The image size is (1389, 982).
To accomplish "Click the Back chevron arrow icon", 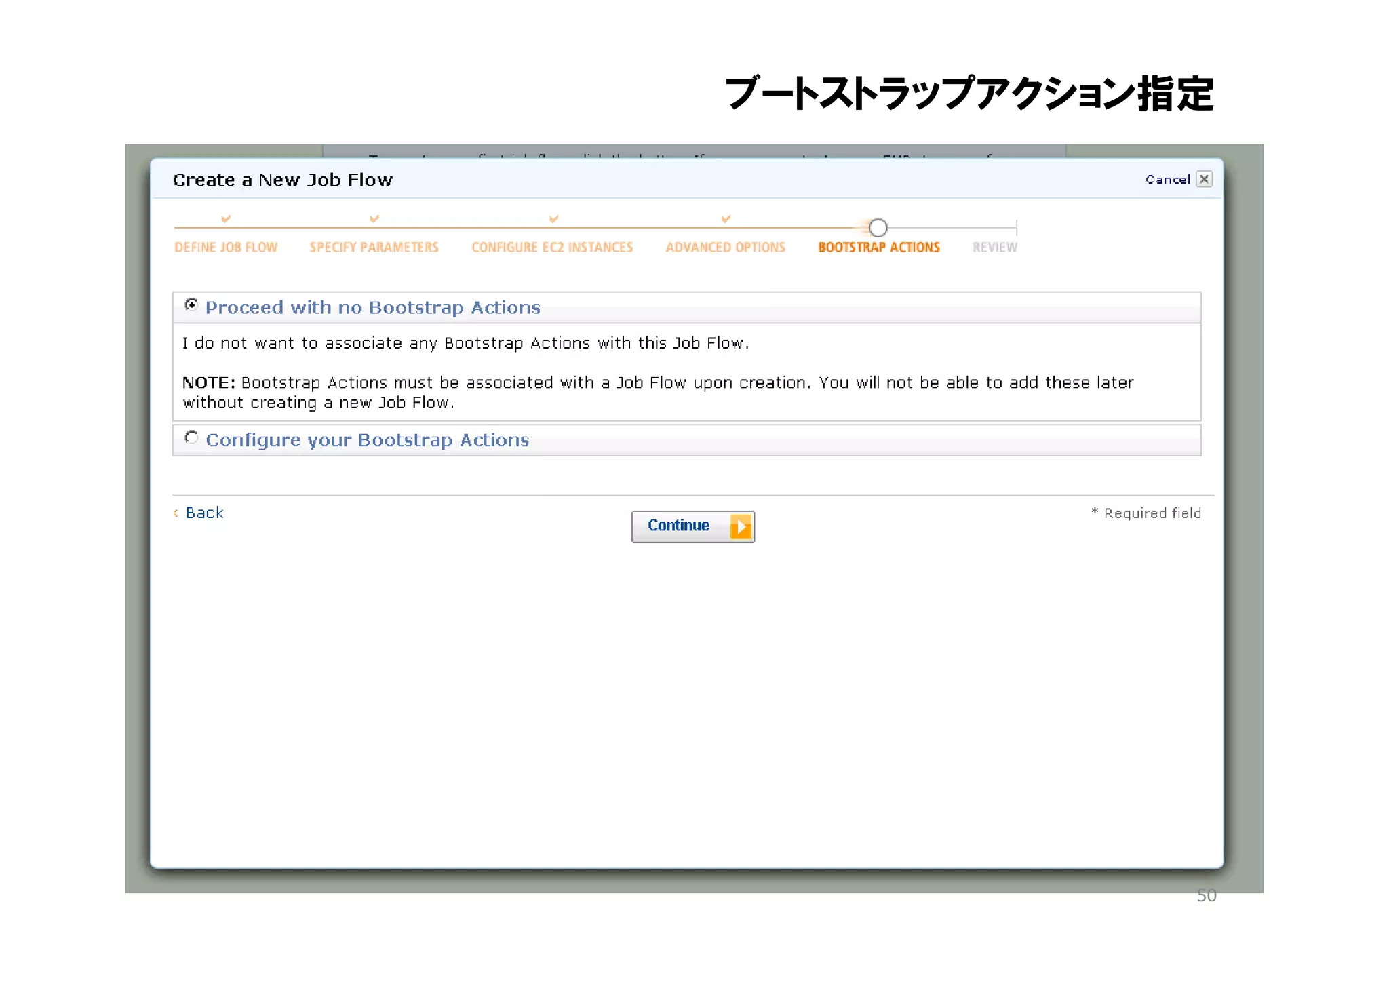I will (176, 513).
